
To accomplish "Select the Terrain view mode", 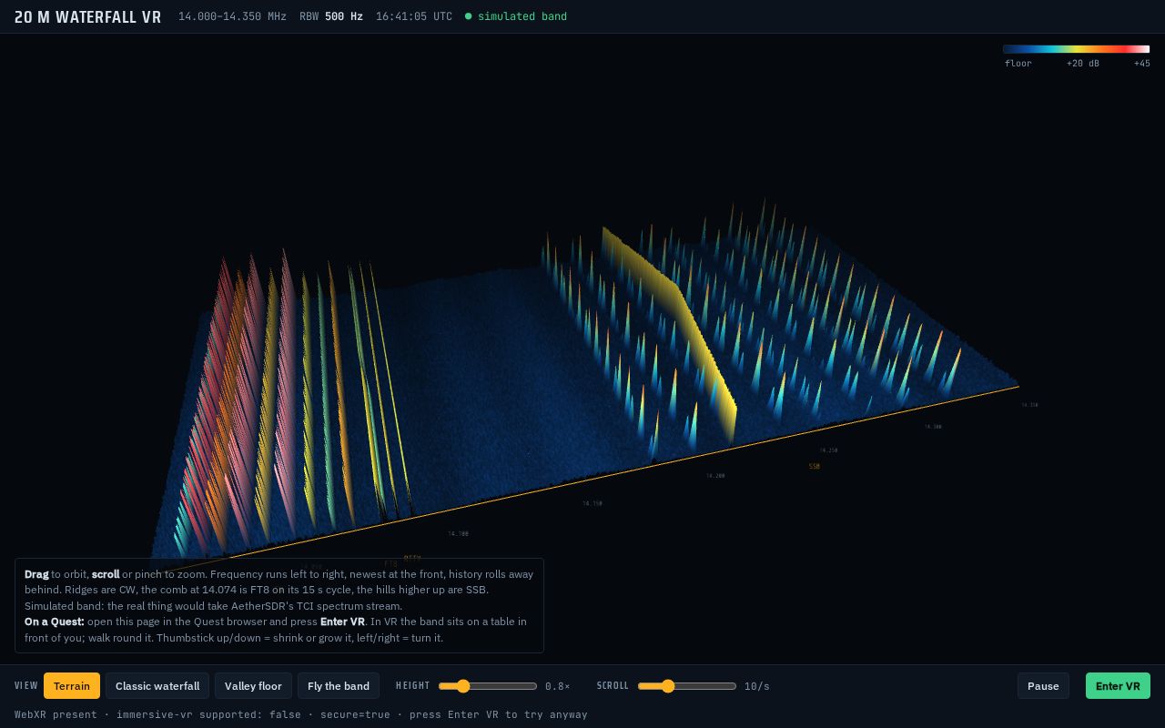I will [71, 685].
